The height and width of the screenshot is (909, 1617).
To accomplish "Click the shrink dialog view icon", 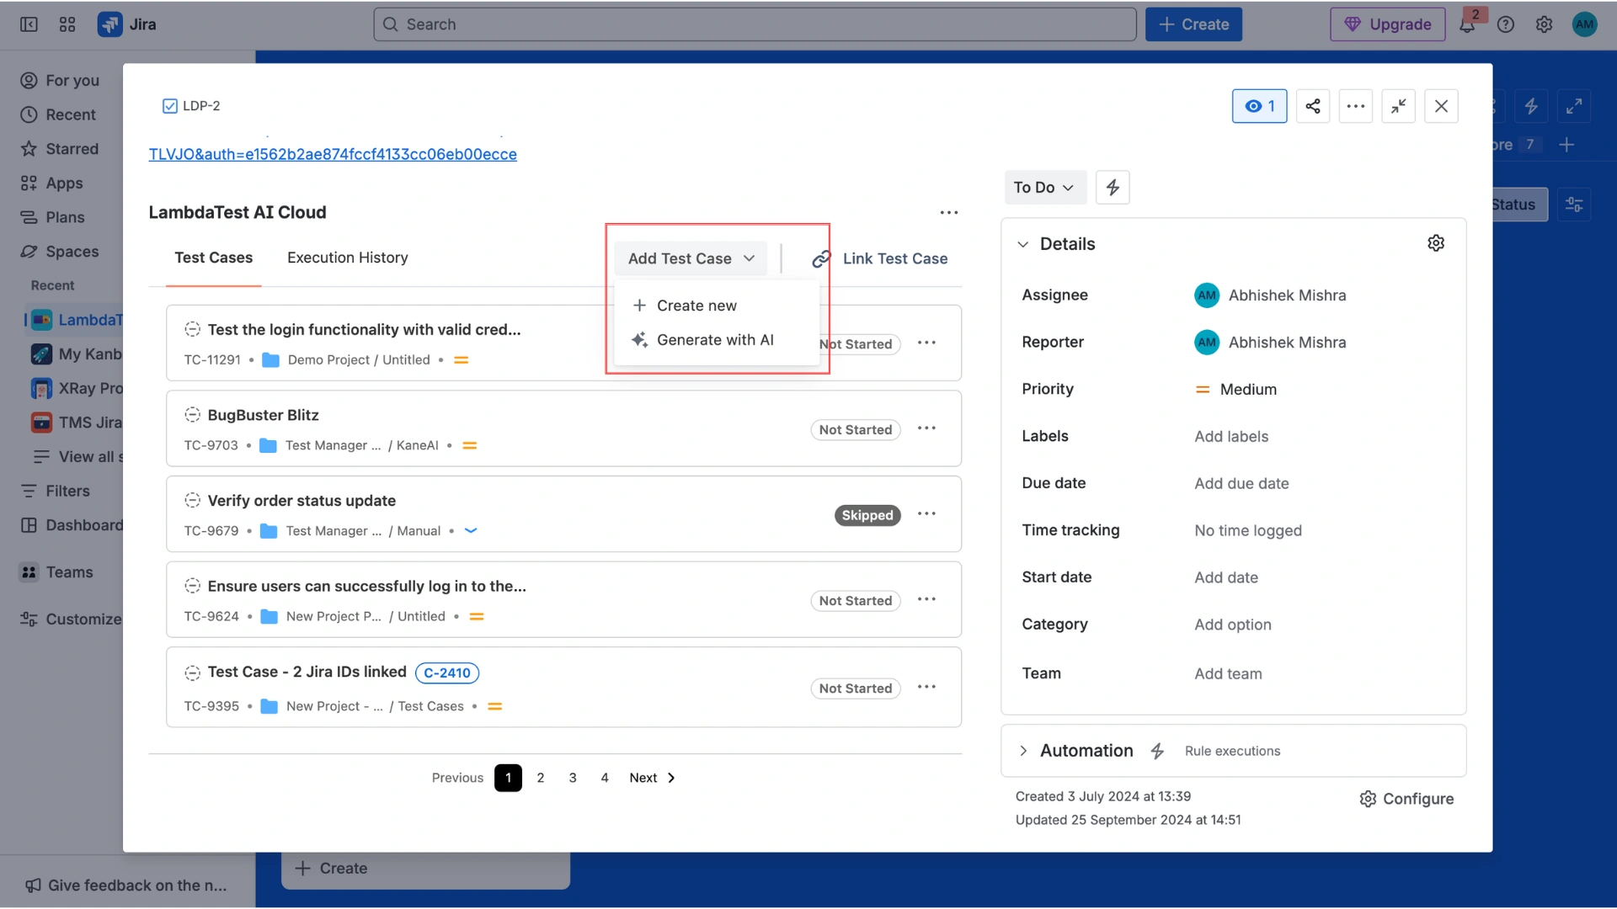I will [x=1398, y=106].
